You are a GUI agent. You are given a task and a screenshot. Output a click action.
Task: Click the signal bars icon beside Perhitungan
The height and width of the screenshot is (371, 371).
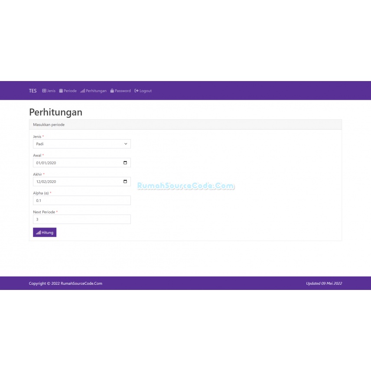tap(82, 91)
